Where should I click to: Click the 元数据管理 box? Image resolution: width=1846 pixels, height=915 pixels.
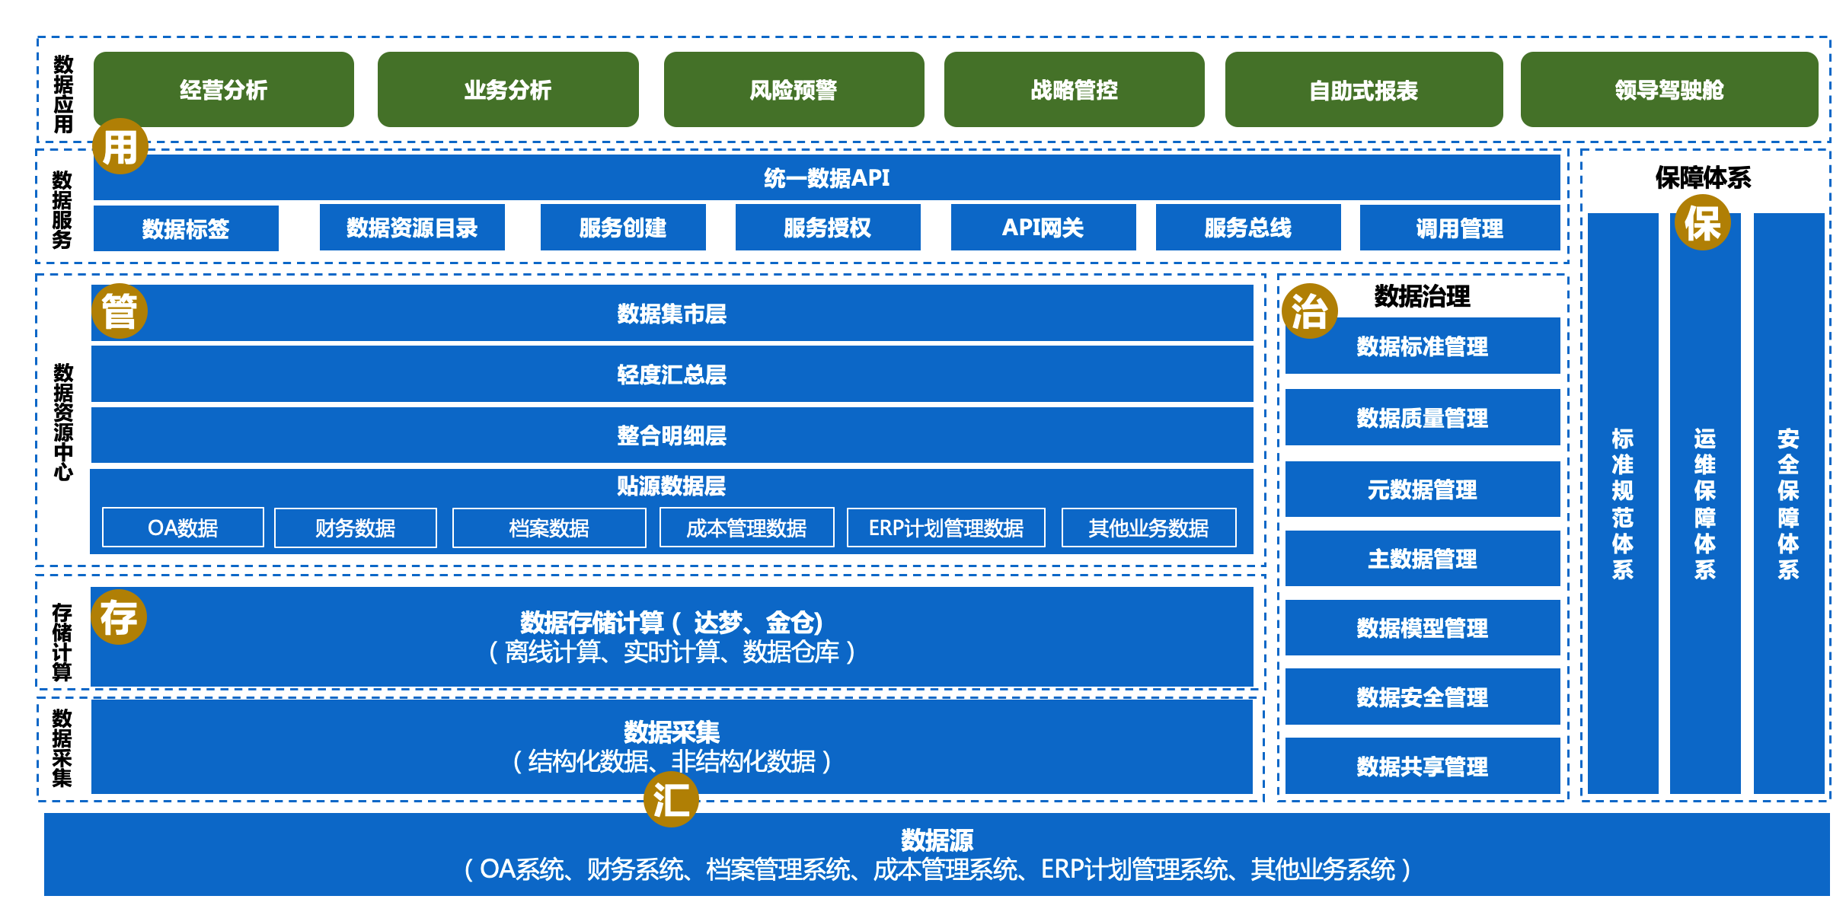point(1423,489)
